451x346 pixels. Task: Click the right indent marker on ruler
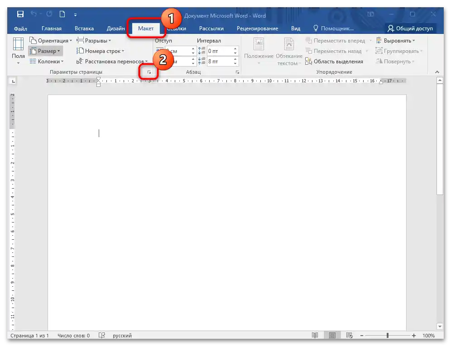pyautogui.click(x=381, y=83)
